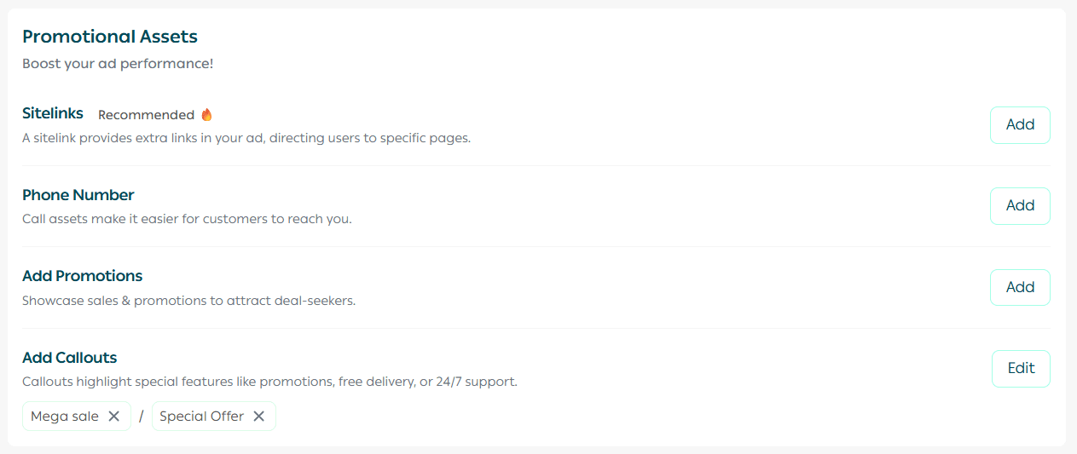Click the callouts description text
The width and height of the screenshot is (1077, 454).
269,382
